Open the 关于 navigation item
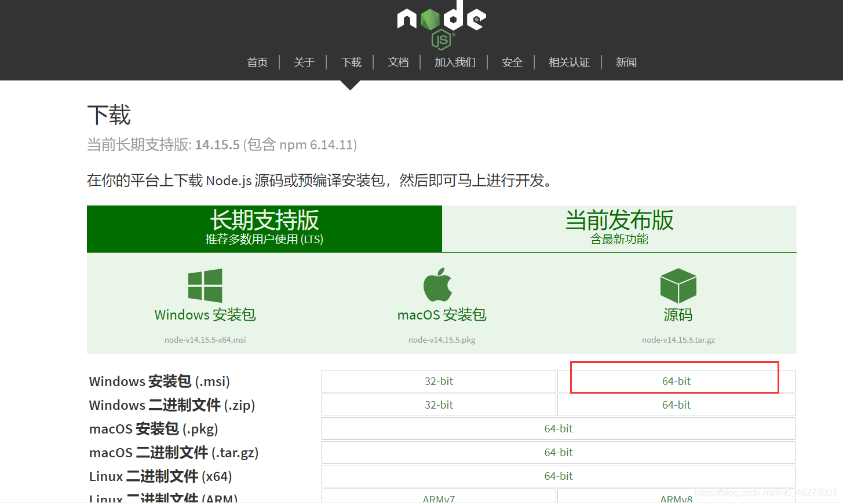This screenshot has height=503, width=843. click(x=304, y=63)
